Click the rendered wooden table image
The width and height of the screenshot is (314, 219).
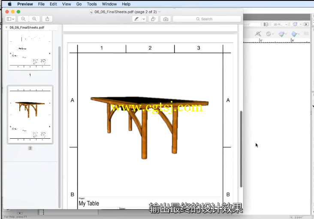pyautogui.click(x=149, y=128)
